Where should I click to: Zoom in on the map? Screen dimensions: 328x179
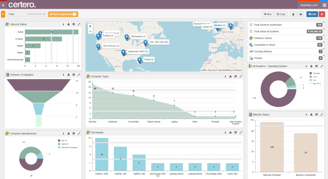click(90, 26)
